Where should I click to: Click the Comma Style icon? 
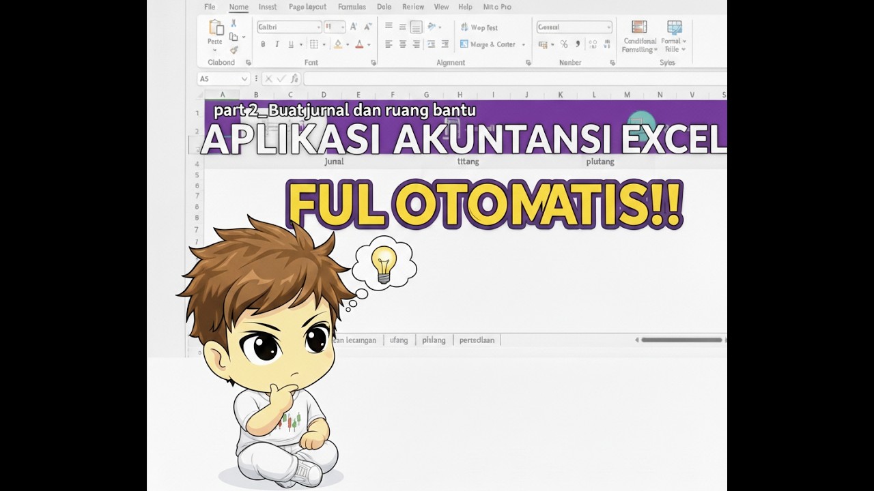click(578, 44)
